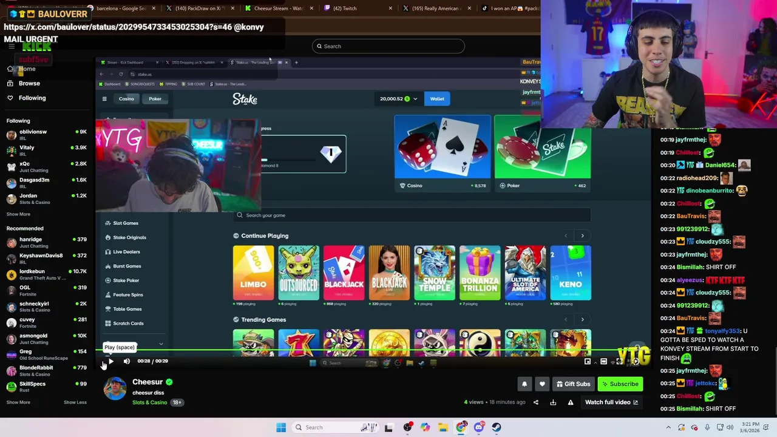Viewport: 777px width, 437px height.
Task: Open File Explorer from taskbar
Action: point(443,427)
